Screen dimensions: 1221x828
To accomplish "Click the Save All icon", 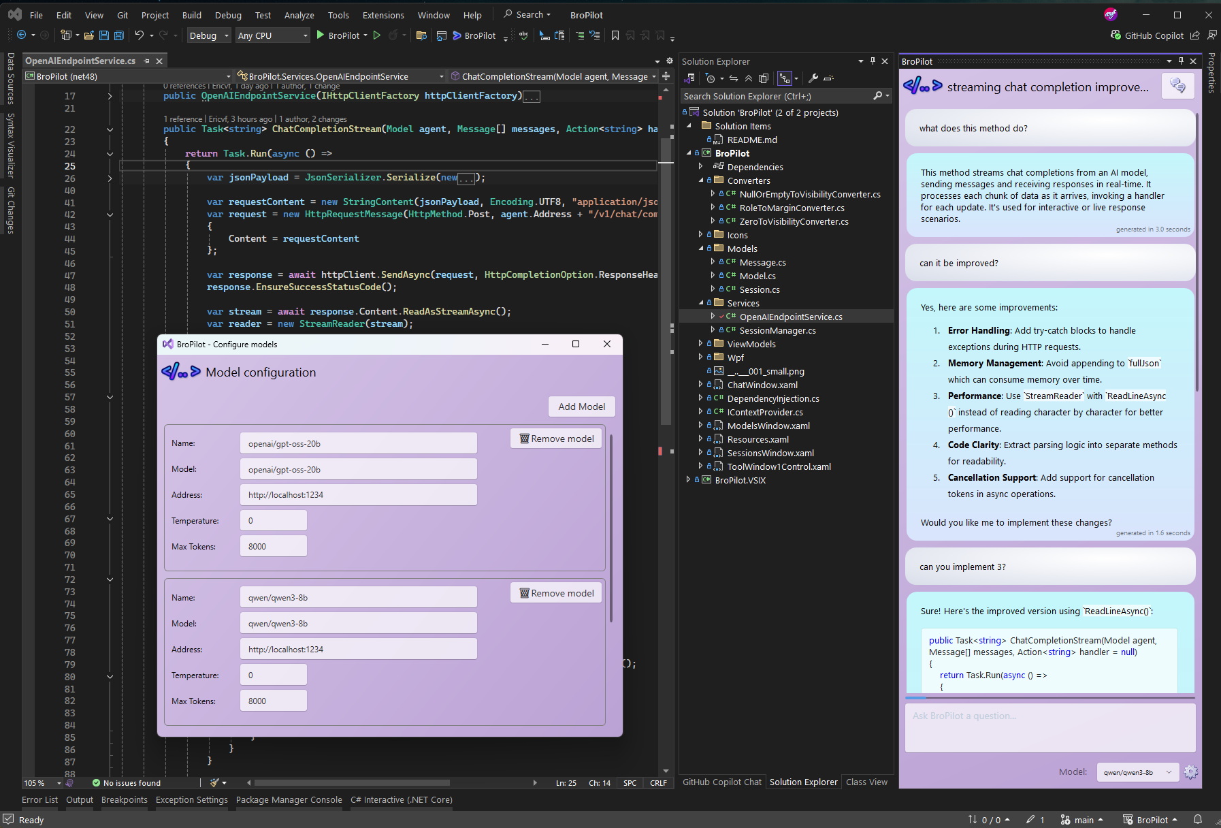I will click(x=119, y=35).
